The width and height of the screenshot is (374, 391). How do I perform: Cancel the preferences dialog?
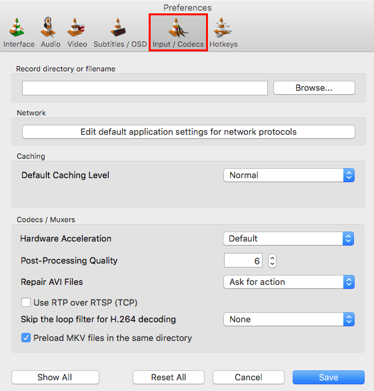click(x=249, y=377)
